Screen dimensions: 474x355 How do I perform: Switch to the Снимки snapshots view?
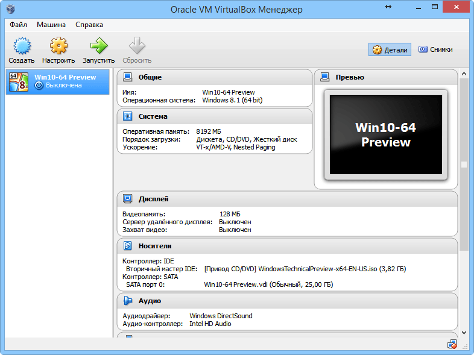point(435,49)
